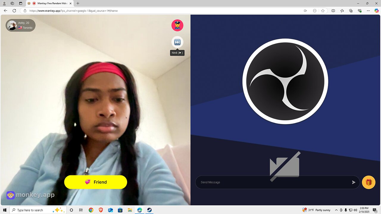The height and width of the screenshot is (214, 381).
Task: Open the notification center icon
Action: [375, 210]
